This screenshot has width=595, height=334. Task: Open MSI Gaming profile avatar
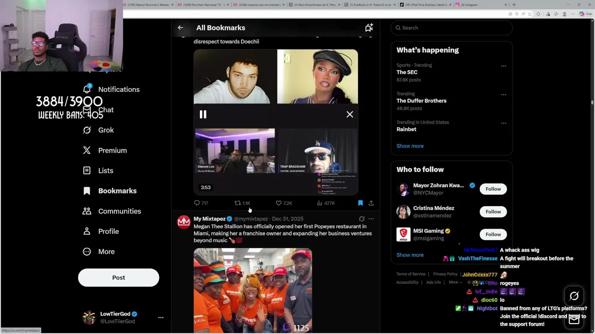[x=403, y=235]
